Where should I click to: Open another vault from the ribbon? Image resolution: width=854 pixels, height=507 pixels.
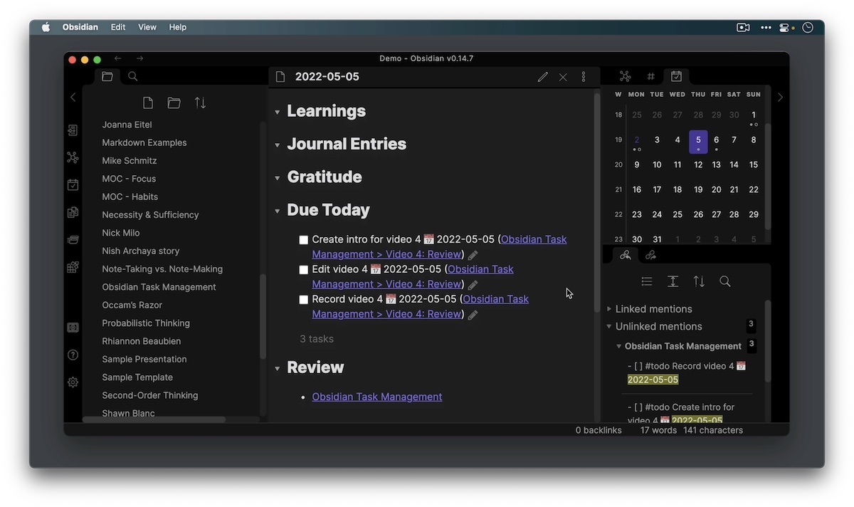(73, 328)
